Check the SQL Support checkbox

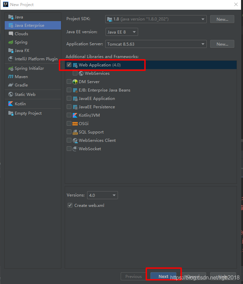click(x=69, y=132)
